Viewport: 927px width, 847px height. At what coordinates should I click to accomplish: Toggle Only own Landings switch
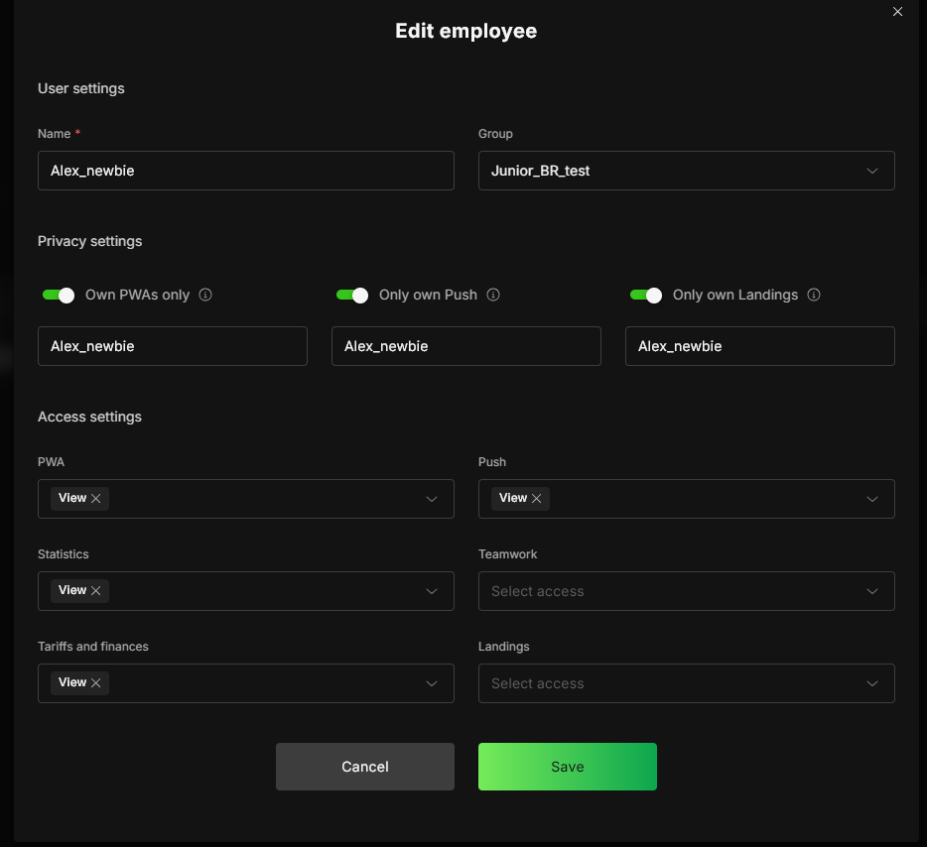(x=646, y=295)
